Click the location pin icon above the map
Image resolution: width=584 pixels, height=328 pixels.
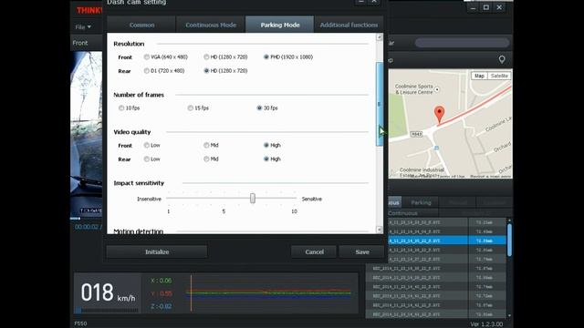[502, 59]
